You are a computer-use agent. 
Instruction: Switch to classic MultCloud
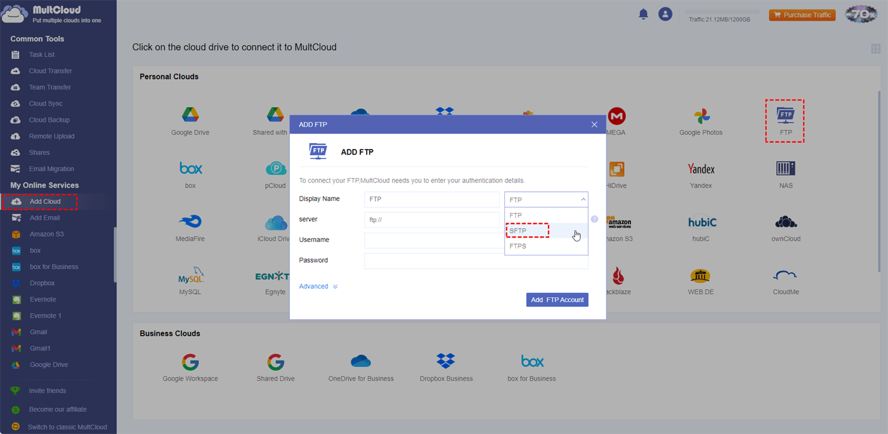coord(67,427)
